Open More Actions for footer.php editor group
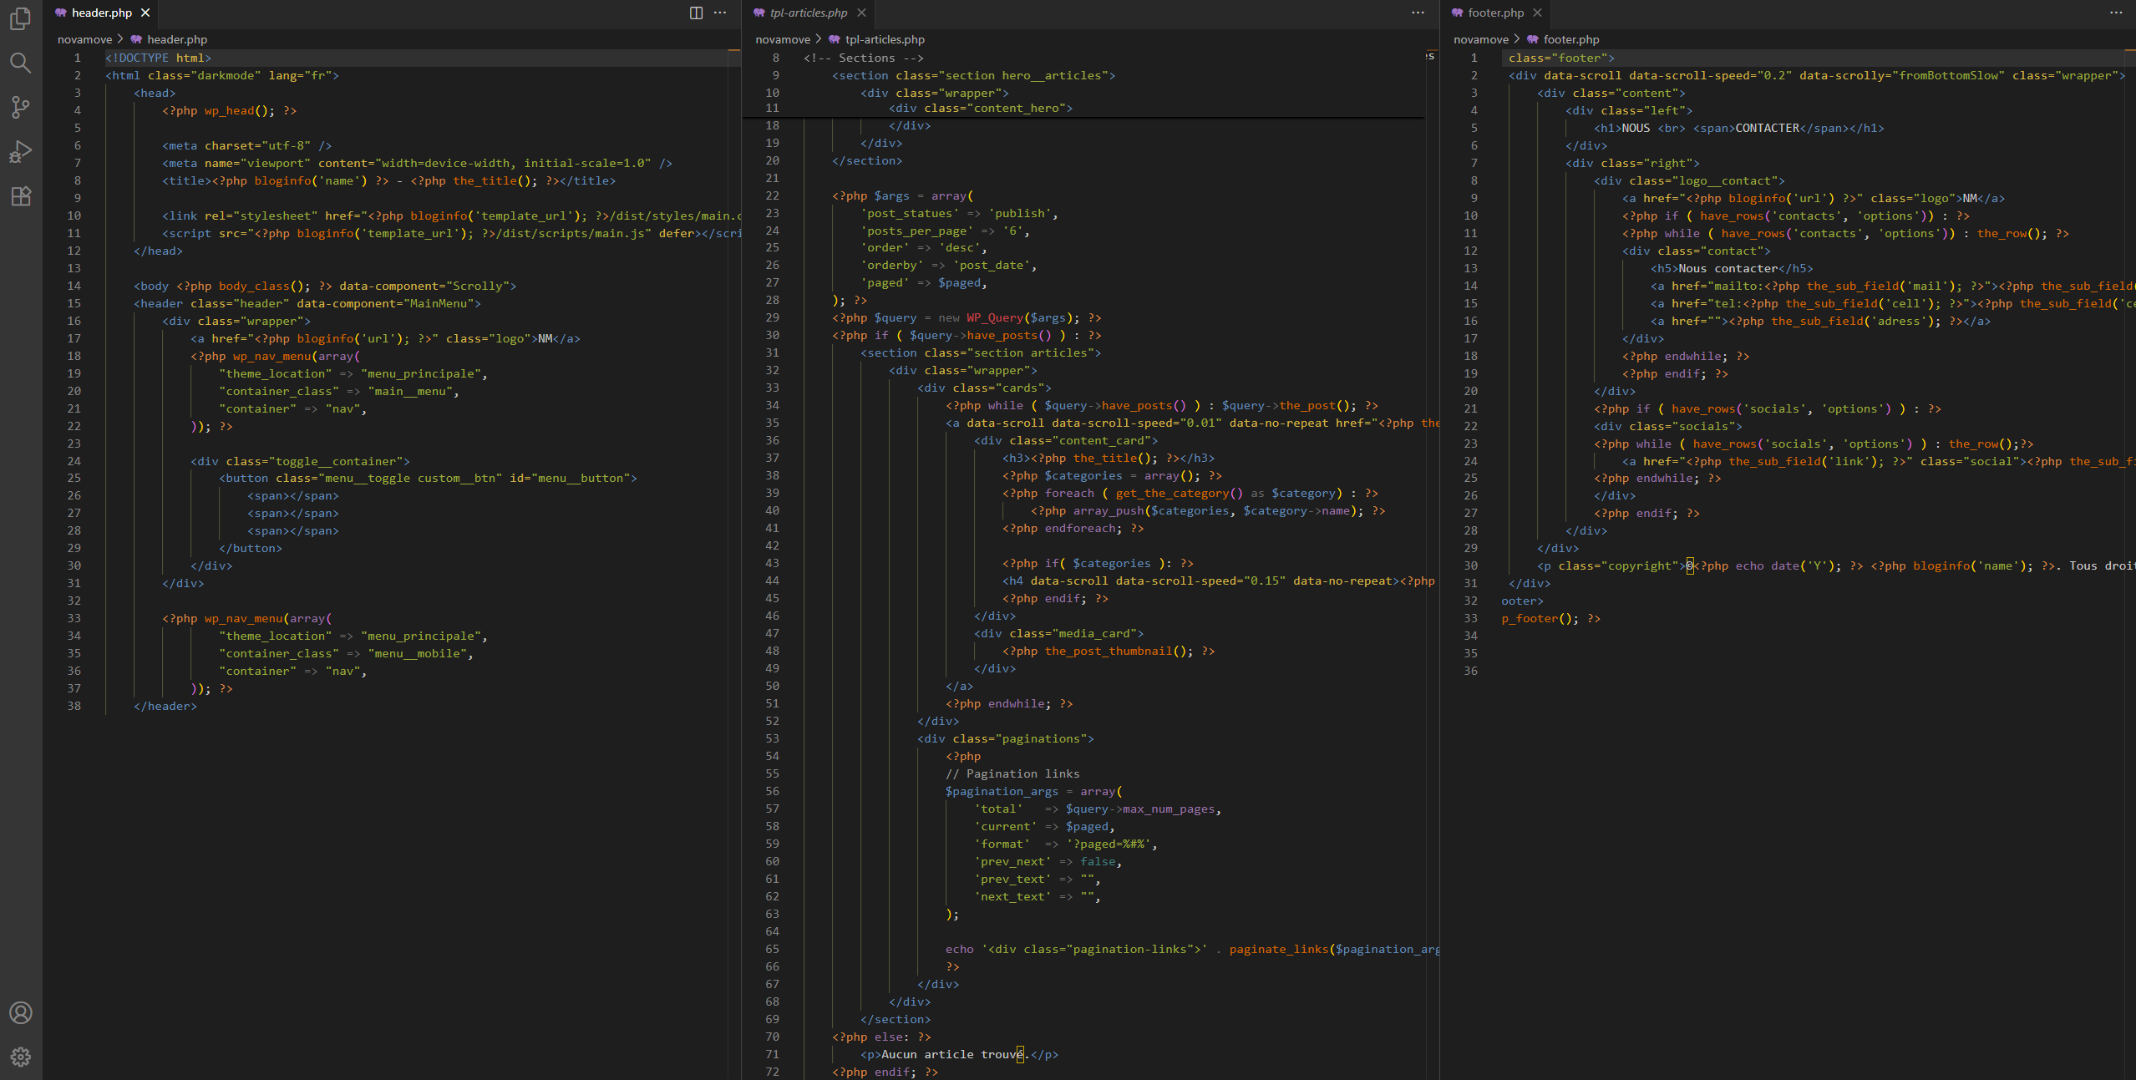2136x1080 pixels. pos(2116,13)
